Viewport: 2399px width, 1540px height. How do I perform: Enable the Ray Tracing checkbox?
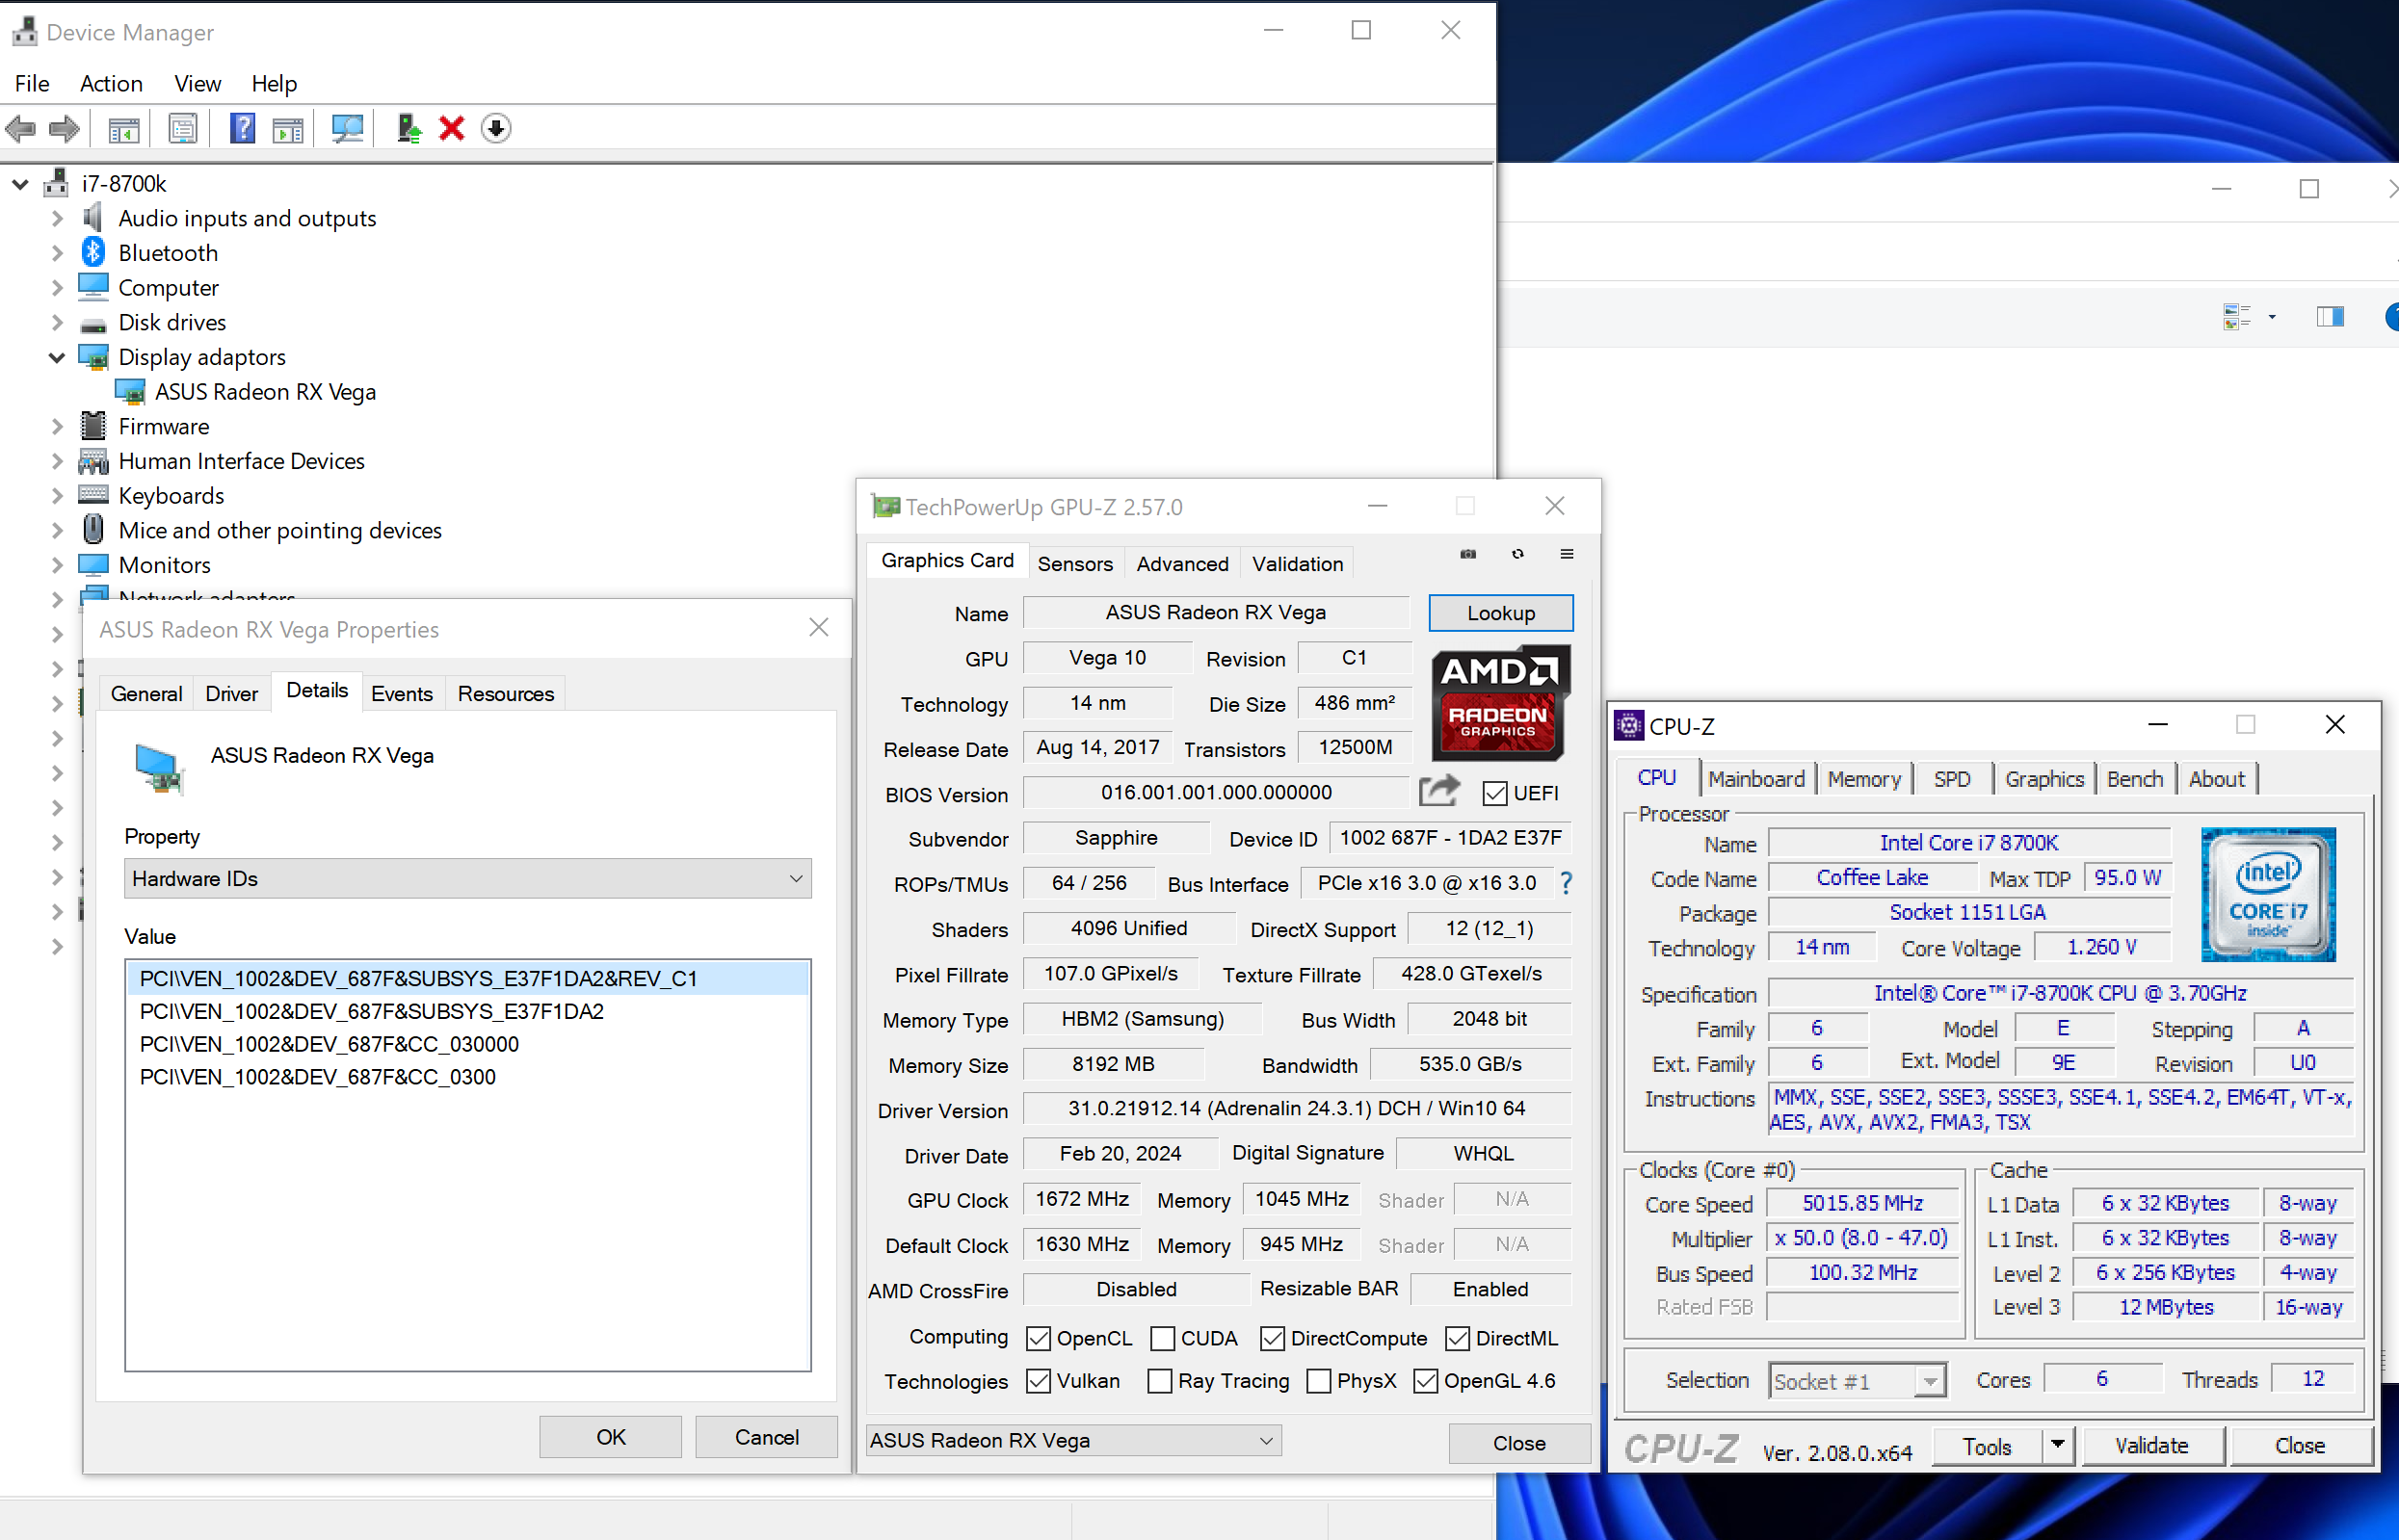[x=1159, y=1381]
